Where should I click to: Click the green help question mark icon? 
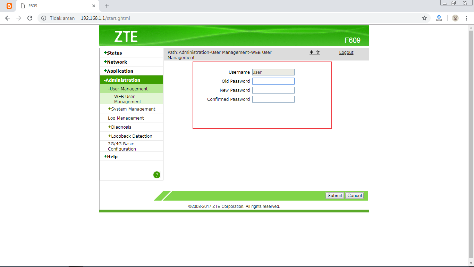tap(157, 175)
